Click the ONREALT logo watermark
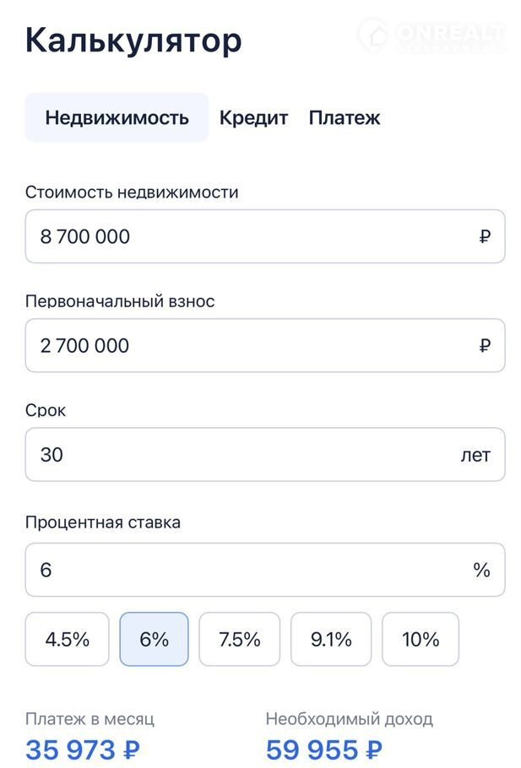Image resolution: width=521 pixels, height=768 pixels. point(431,35)
